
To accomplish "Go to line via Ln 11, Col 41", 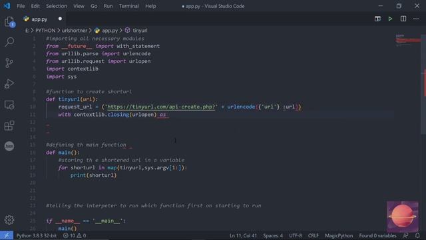I will [243, 235].
